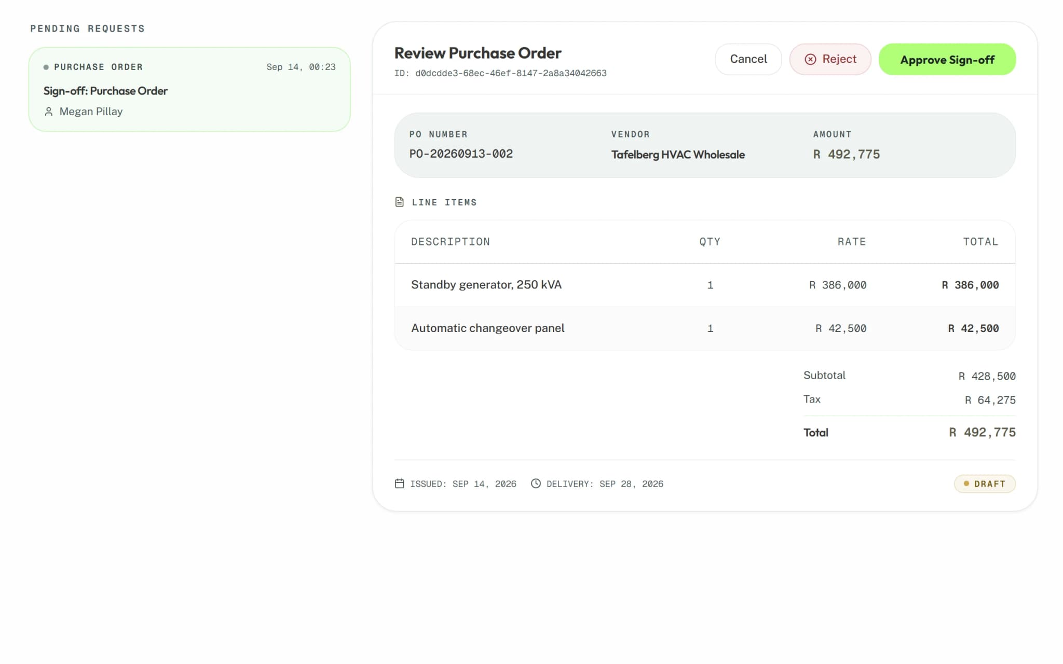
Task: Click the Delivery: Sep 28, 2026 text
Action: point(605,484)
